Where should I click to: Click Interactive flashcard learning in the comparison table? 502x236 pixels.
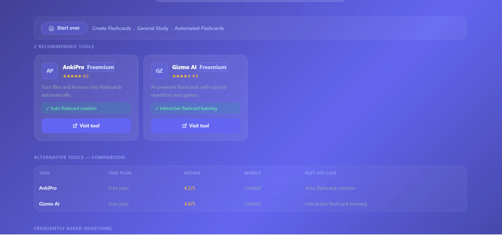coord(336,204)
